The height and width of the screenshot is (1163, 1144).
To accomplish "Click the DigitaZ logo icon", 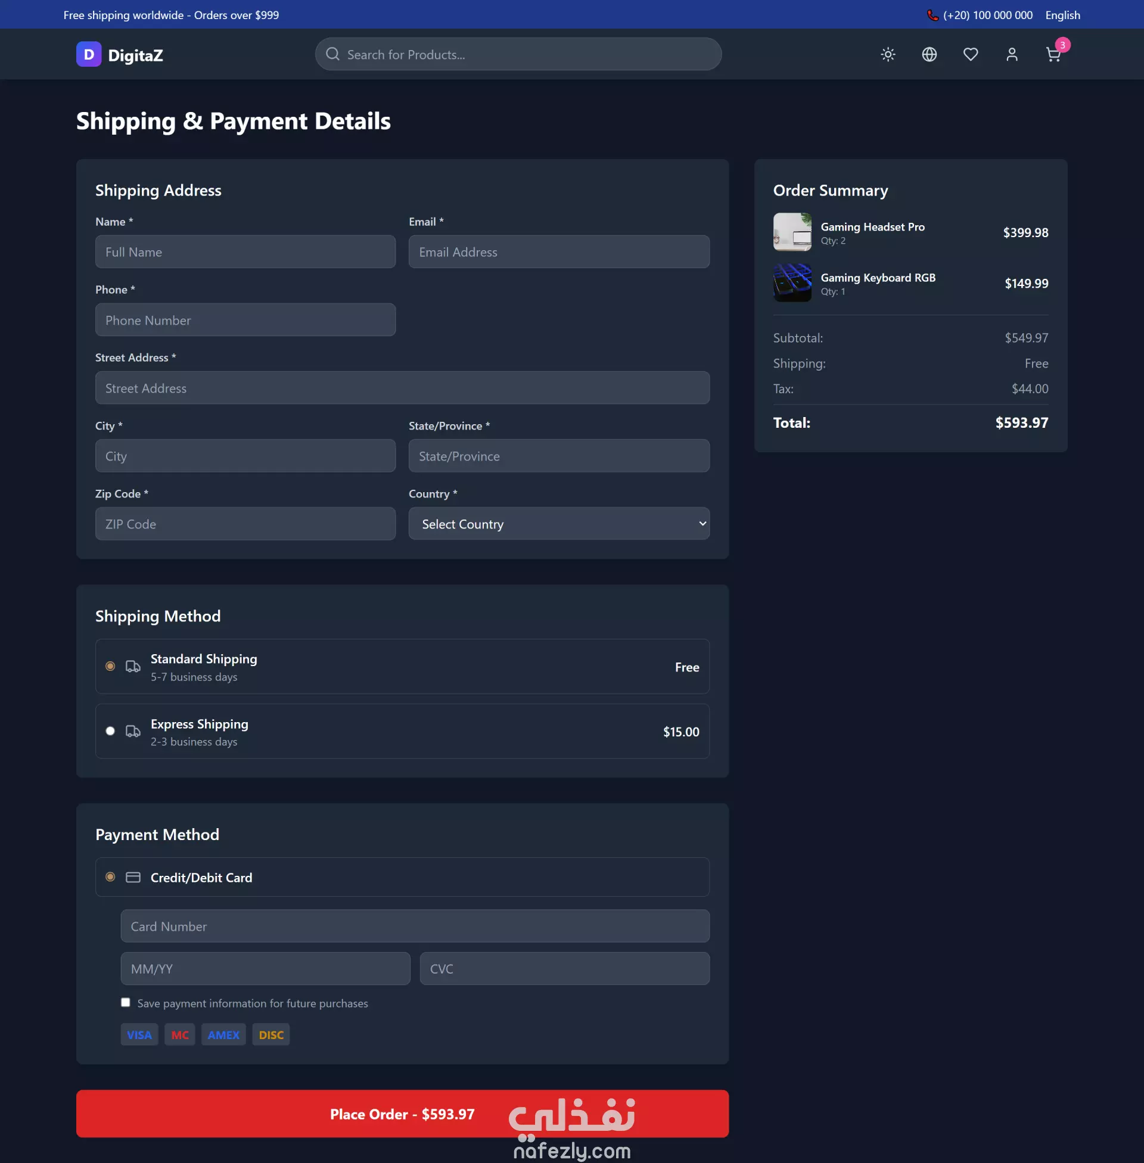I will coord(89,55).
